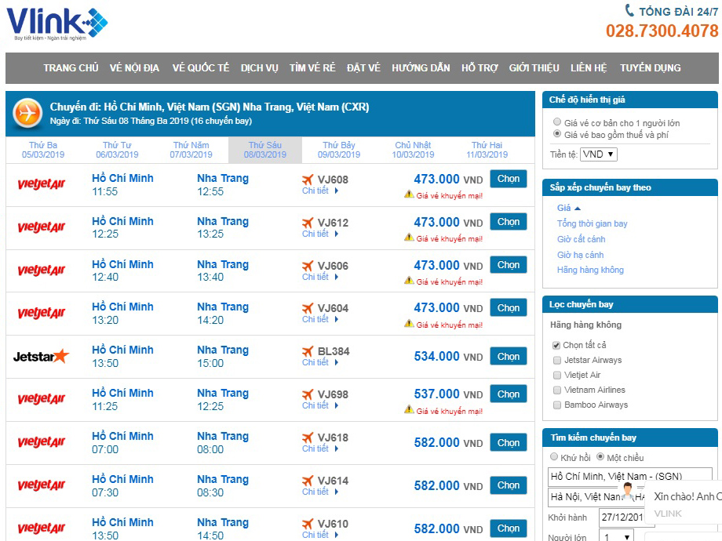Select 'Giá vé cơ bản cho 1 người lớn' radio

(x=557, y=122)
